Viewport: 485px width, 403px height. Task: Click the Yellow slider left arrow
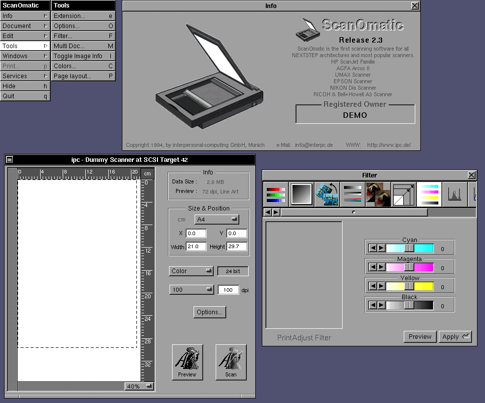(373, 287)
